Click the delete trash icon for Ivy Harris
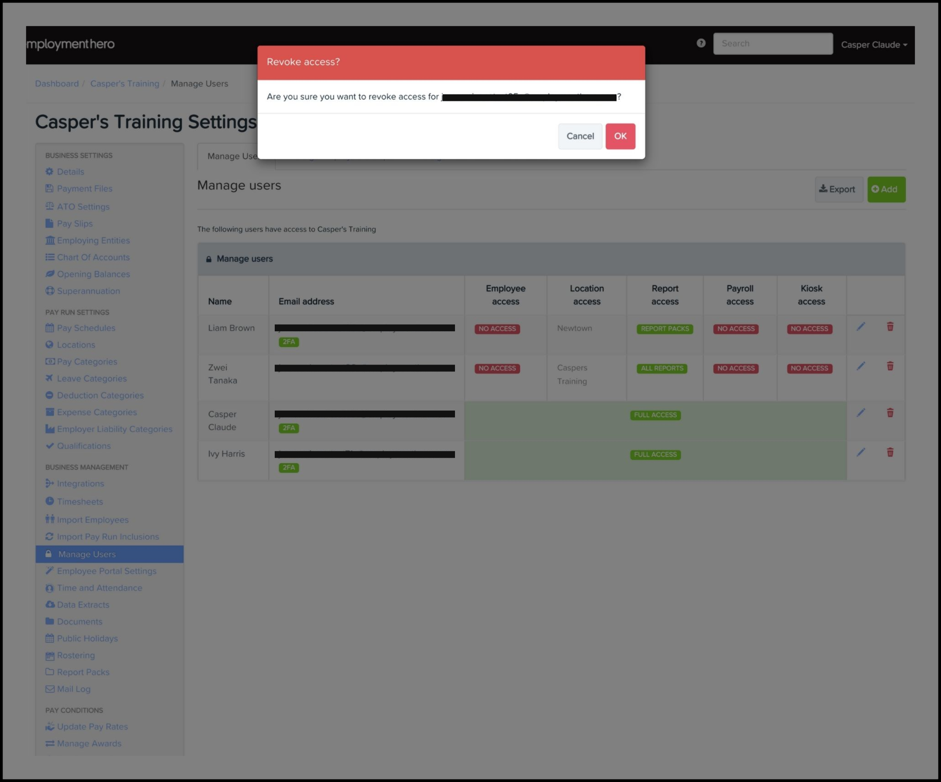This screenshot has height=782, width=941. [890, 453]
